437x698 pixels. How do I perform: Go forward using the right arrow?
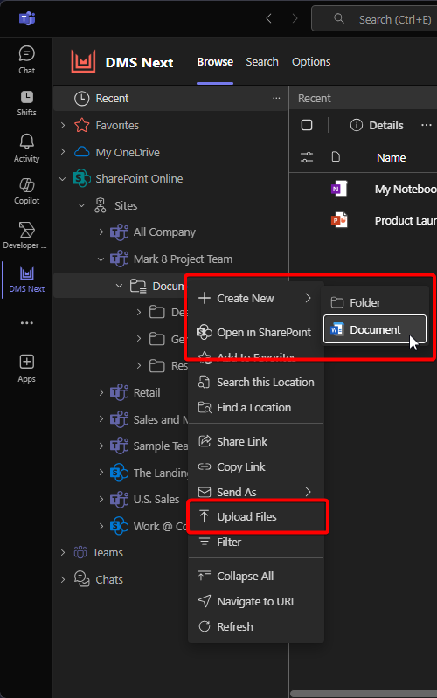click(295, 18)
